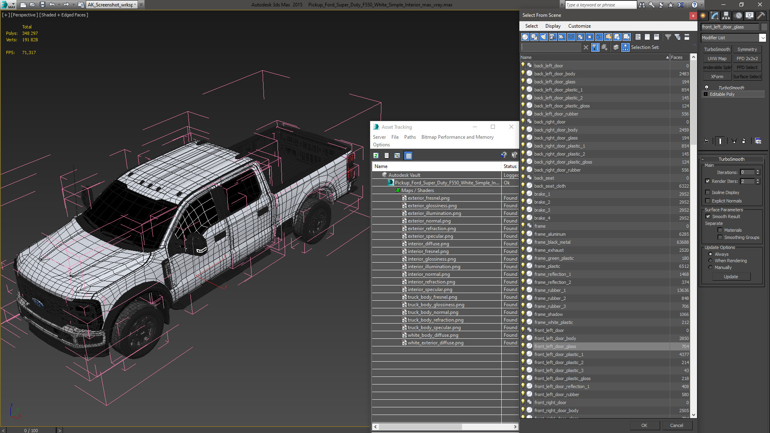Click Select None icon in Select From Scene
Image resolution: width=770 pixels, height=433 pixels.
point(647,37)
